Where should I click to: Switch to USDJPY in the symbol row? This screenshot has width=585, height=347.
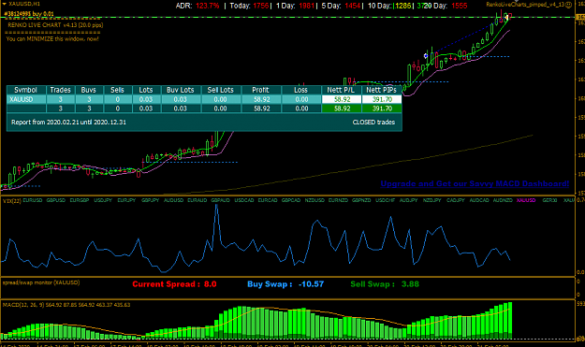tap(103, 200)
